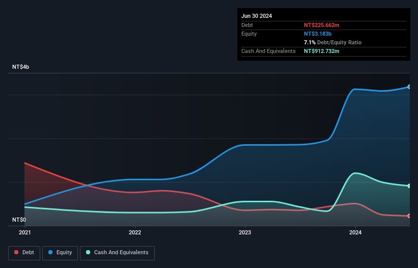Toggle the Equity series legend button
Viewport: 418px width, 268px height.
(x=60, y=253)
